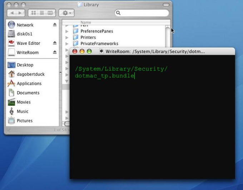Eject the WriteRoom volume
The width and height of the screenshot is (243, 190).
click(x=55, y=52)
